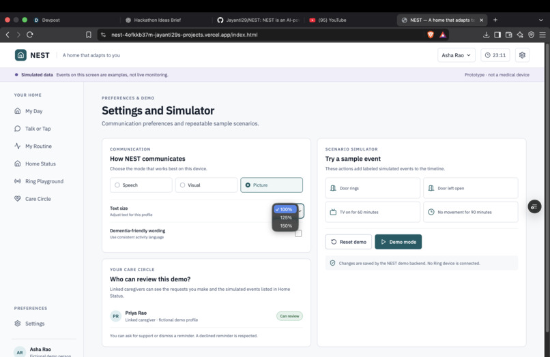Open the browser hamburger menu

point(542,35)
